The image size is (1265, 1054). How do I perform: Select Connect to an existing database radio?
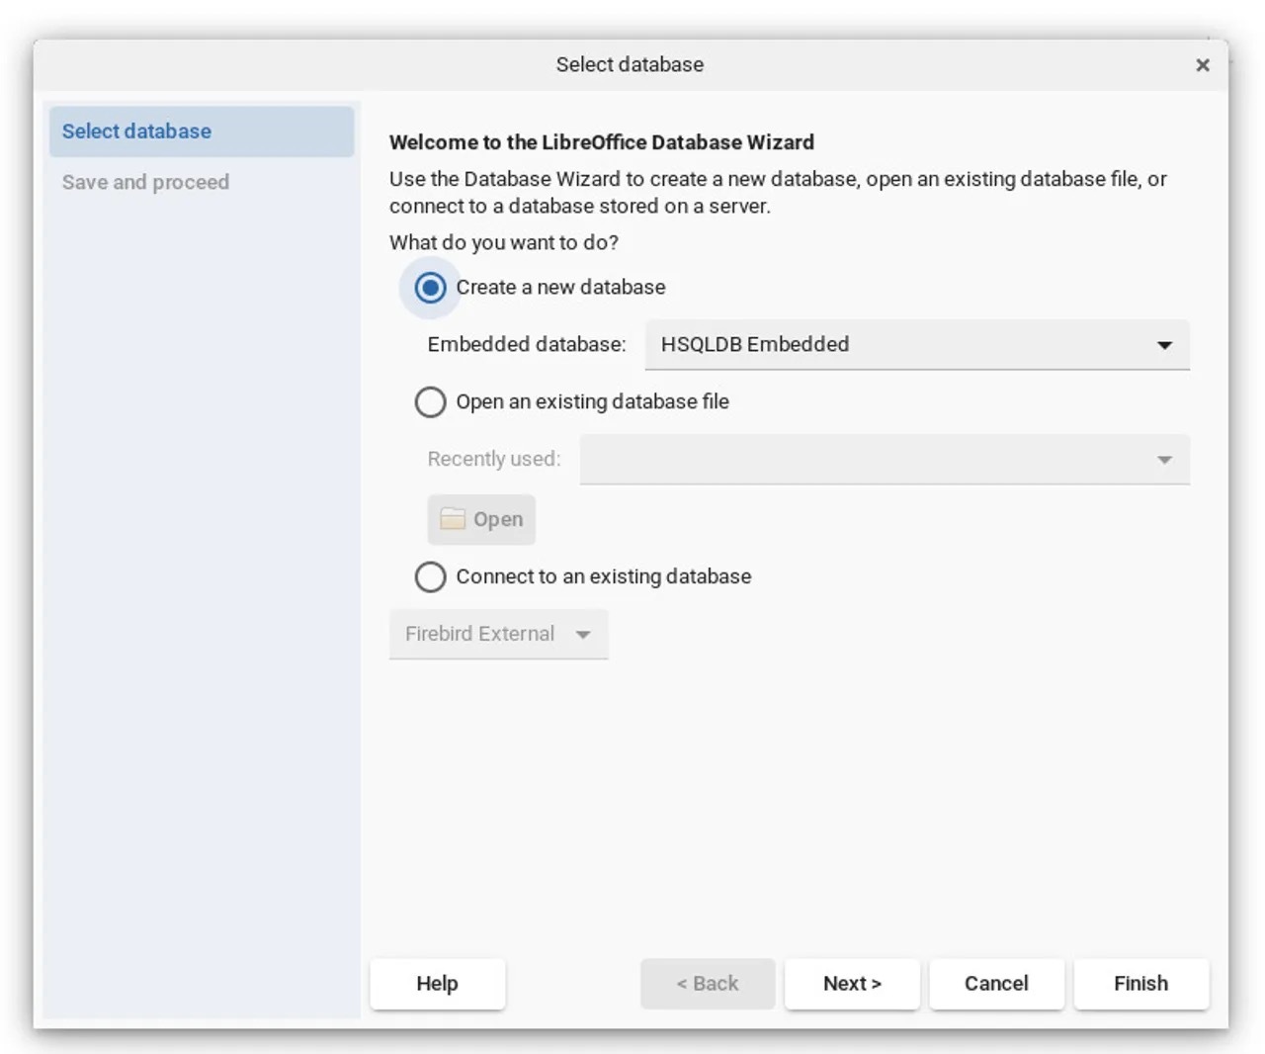tap(430, 577)
